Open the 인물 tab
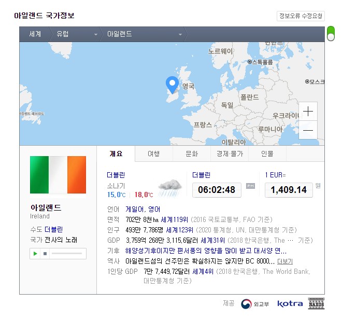342x319 pixels. pos(267,154)
